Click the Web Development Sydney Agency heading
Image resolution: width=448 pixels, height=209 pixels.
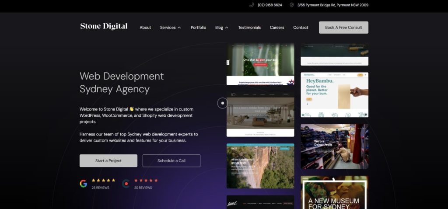pyautogui.click(x=122, y=83)
